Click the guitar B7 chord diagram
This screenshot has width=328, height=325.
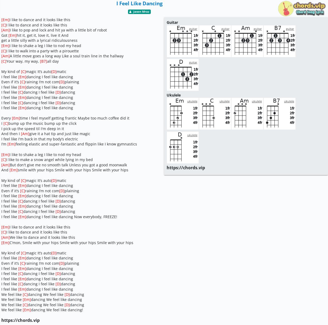[x=280, y=41]
